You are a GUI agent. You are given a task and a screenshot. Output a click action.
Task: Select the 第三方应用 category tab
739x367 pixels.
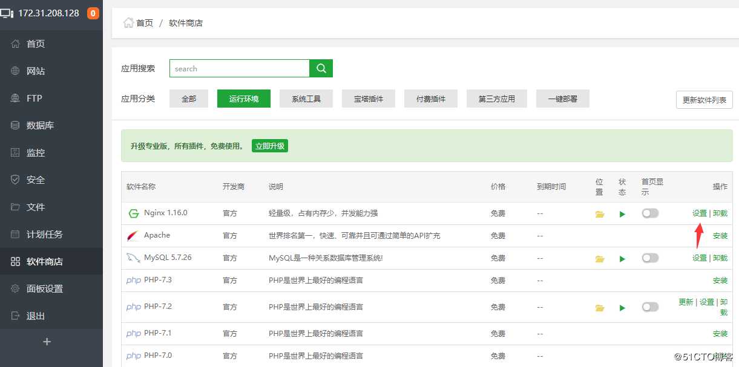[x=497, y=99]
